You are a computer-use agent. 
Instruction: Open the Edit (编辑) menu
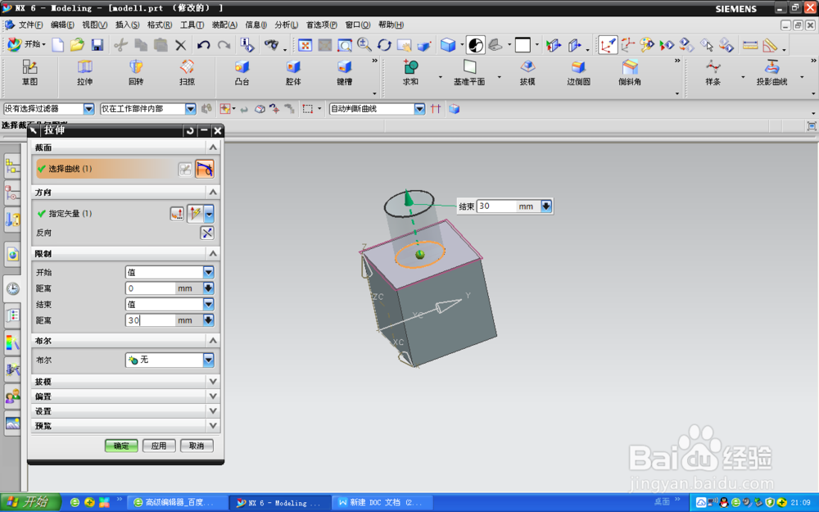point(62,25)
